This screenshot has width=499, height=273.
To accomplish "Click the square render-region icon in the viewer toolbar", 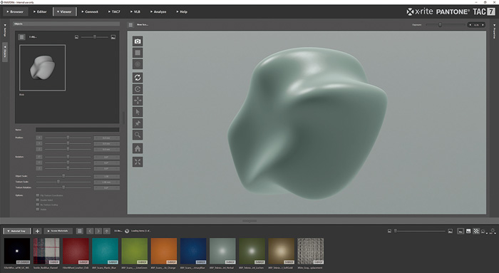I will pyautogui.click(x=138, y=53).
